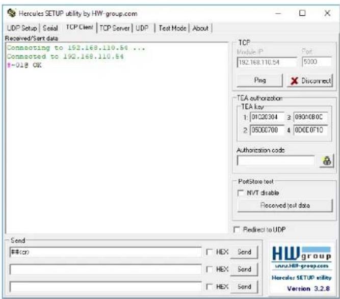Toggle the Redirect to UDP checkbox

tap(237, 229)
